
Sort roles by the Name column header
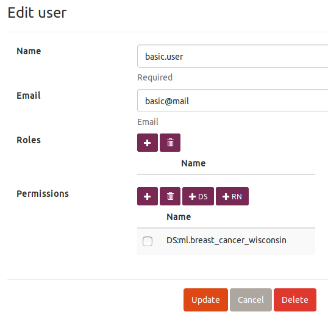[x=193, y=163]
